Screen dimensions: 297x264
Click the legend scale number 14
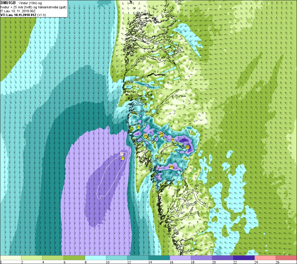tap(150, 262)
